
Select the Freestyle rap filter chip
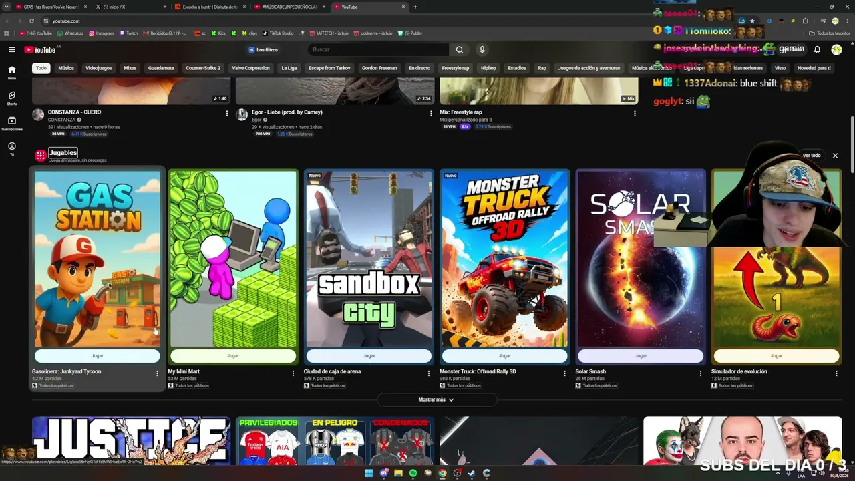[x=456, y=68]
